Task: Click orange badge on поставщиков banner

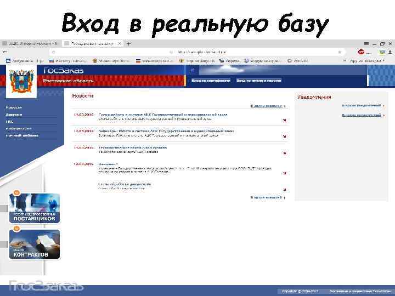Action: coord(16,193)
